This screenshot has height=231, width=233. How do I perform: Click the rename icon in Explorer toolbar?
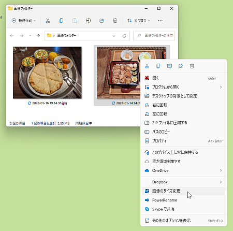pos(88,21)
